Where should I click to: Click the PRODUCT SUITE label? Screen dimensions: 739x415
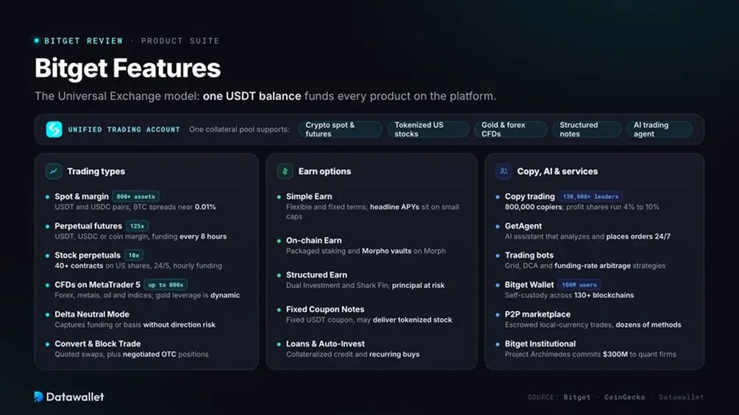coord(180,41)
